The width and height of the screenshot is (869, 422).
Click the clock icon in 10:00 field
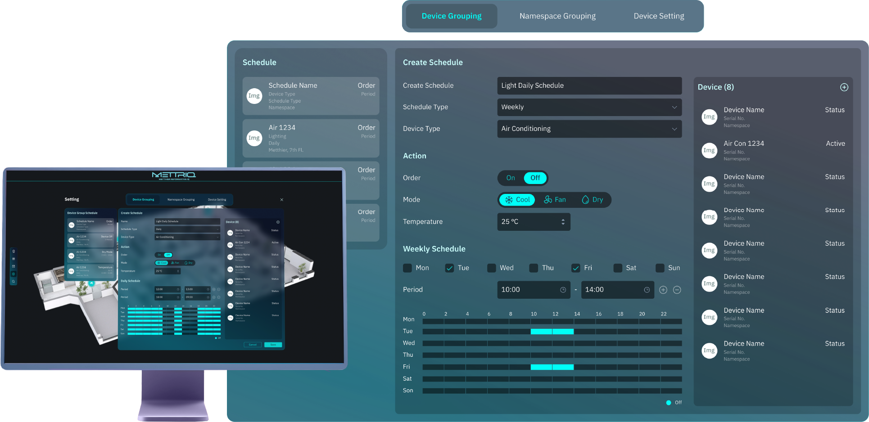click(563, 290)
